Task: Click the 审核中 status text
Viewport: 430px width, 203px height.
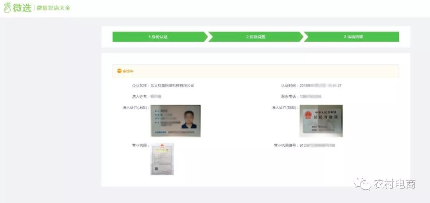Action: (128, 71)
